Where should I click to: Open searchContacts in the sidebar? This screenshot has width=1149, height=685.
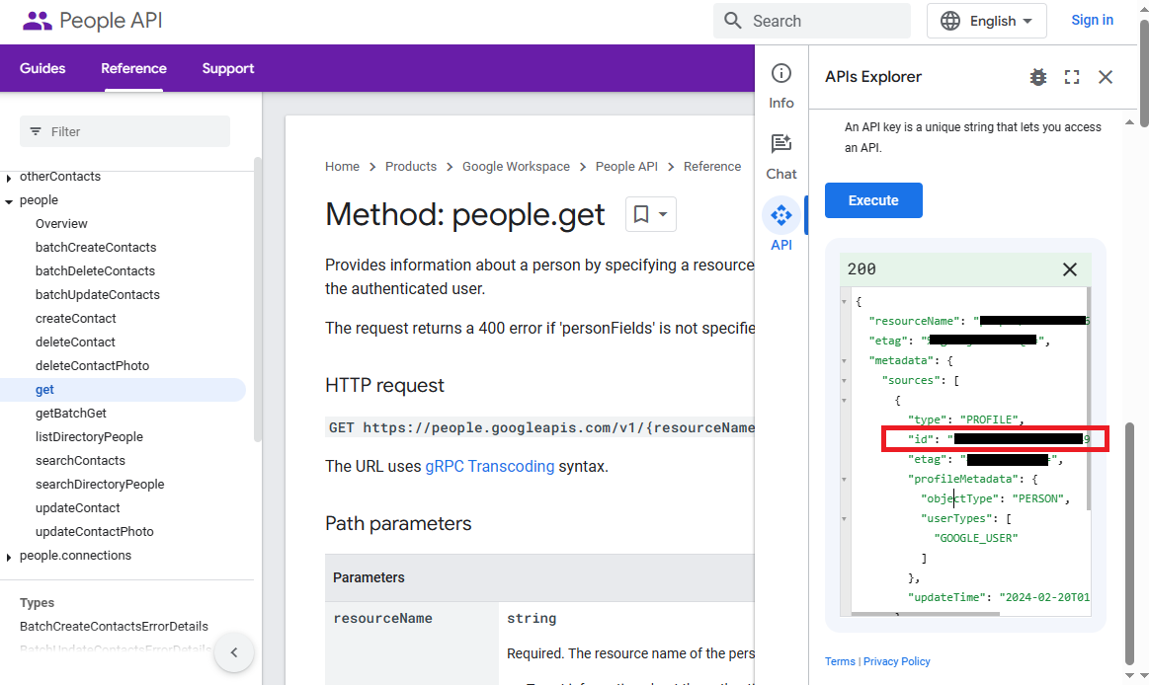click(x=81, y=460)
